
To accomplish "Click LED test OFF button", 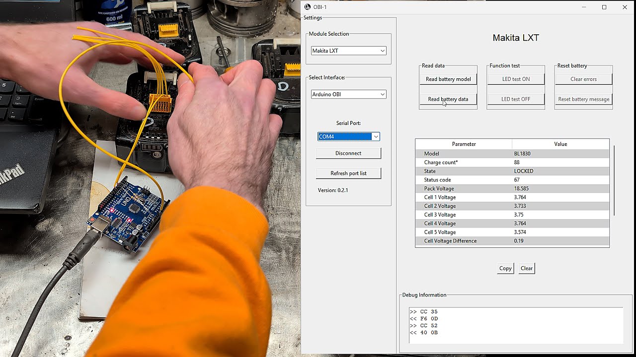I will coord(516,99).
